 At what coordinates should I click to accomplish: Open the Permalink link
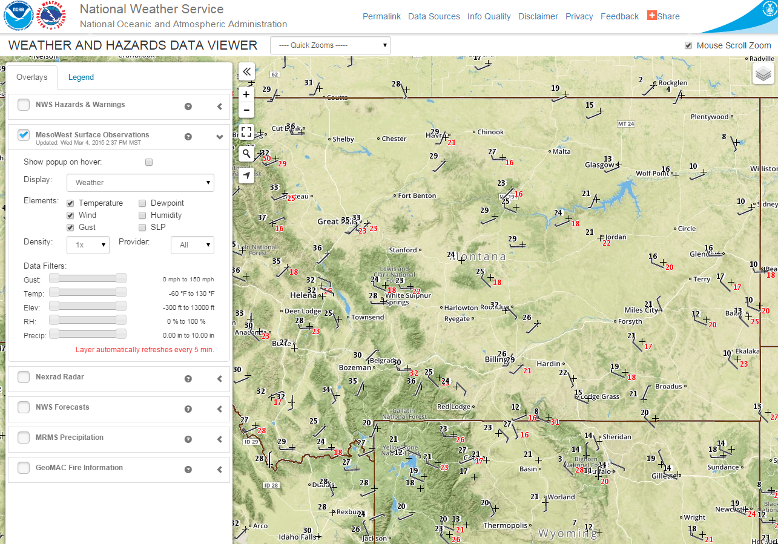381,16
